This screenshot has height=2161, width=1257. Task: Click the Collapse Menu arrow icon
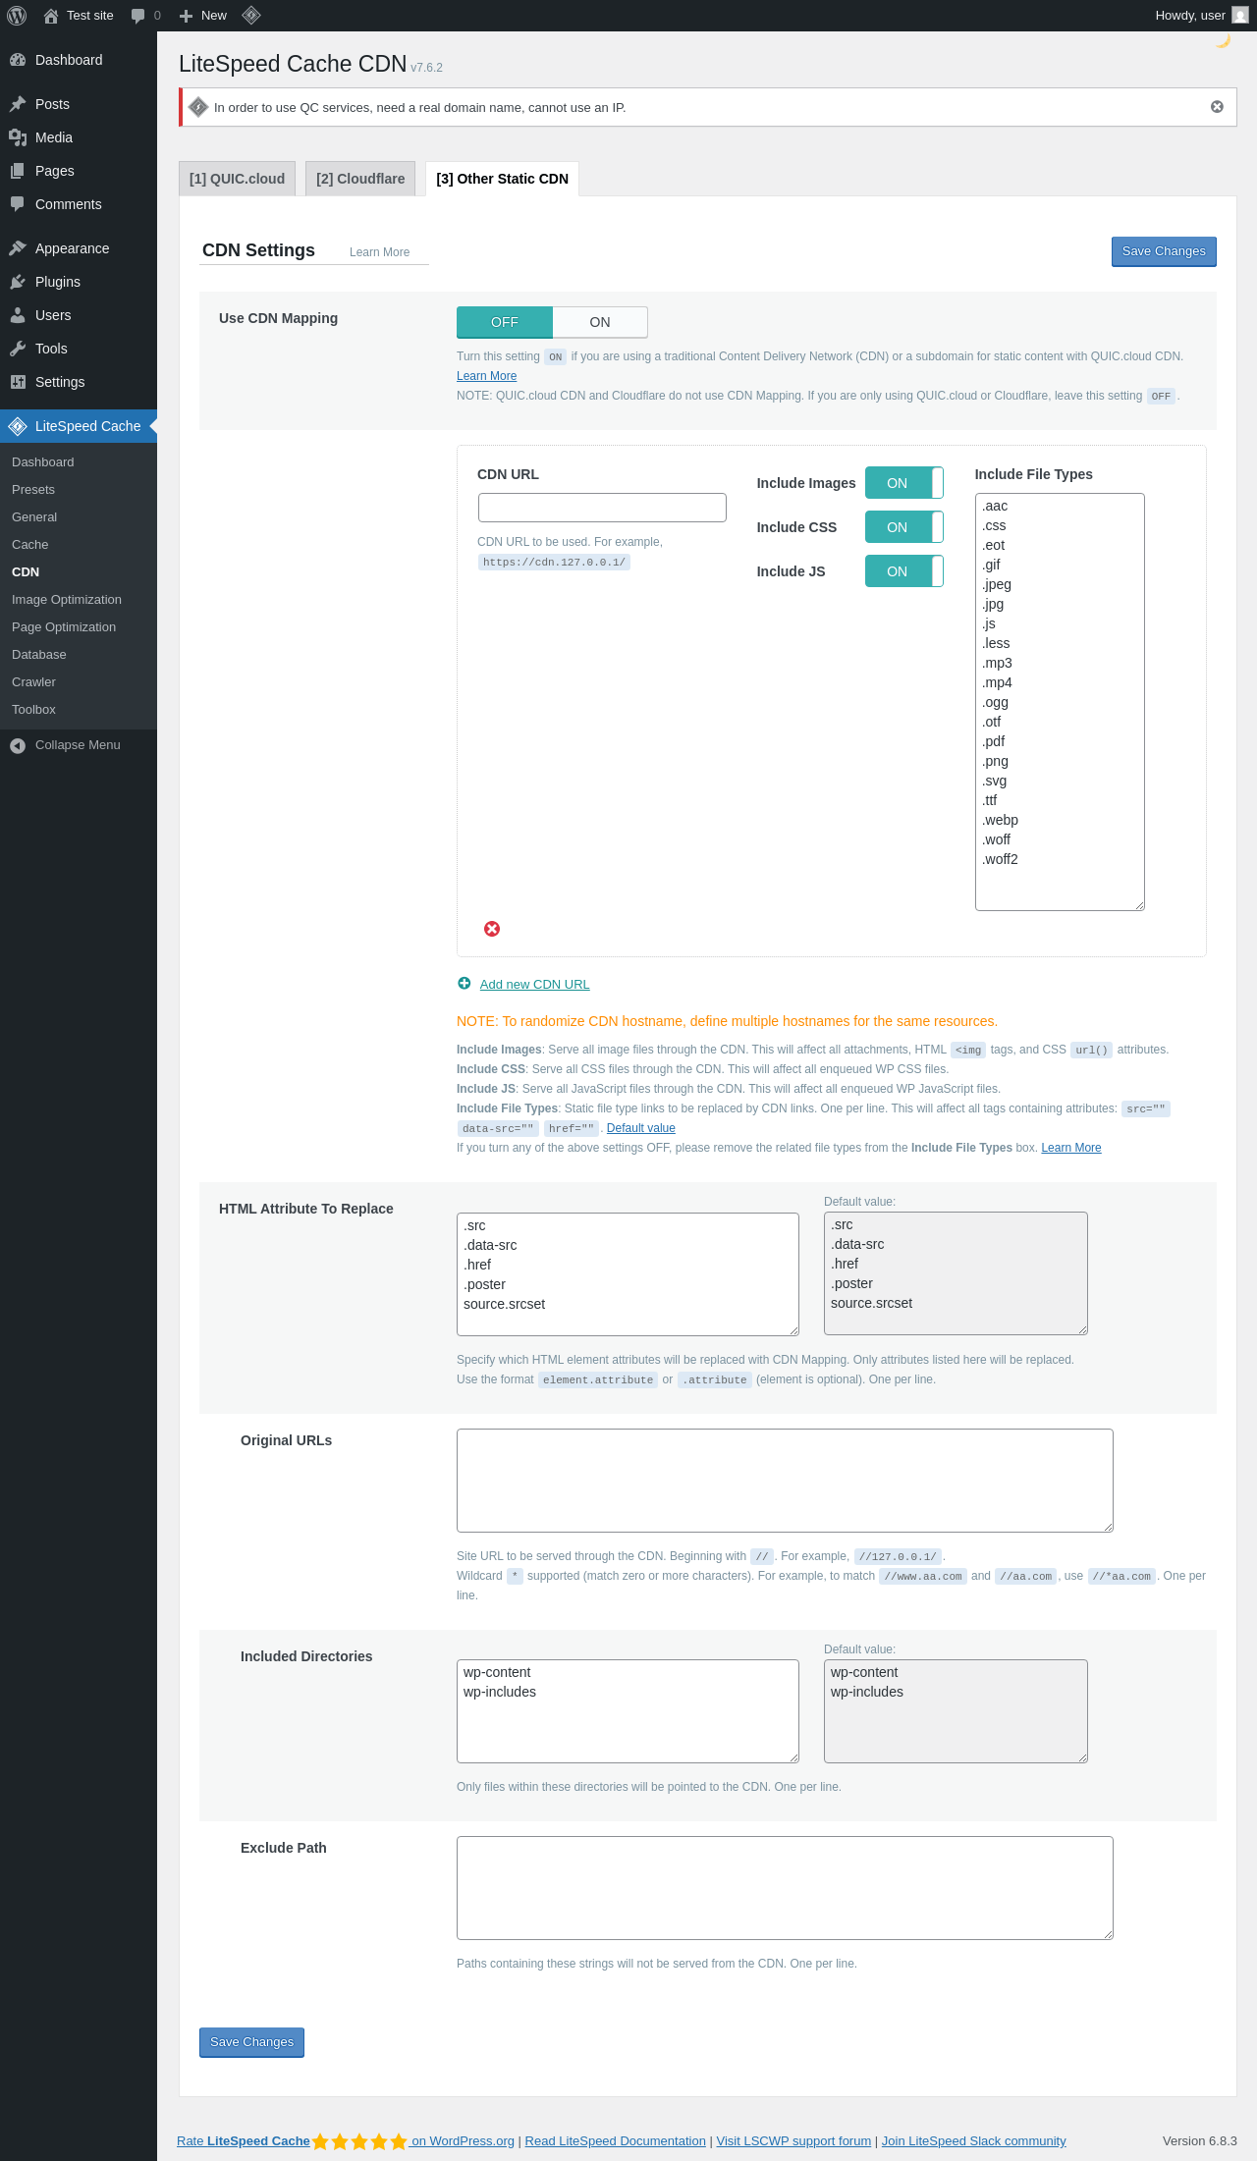[18, 745]
